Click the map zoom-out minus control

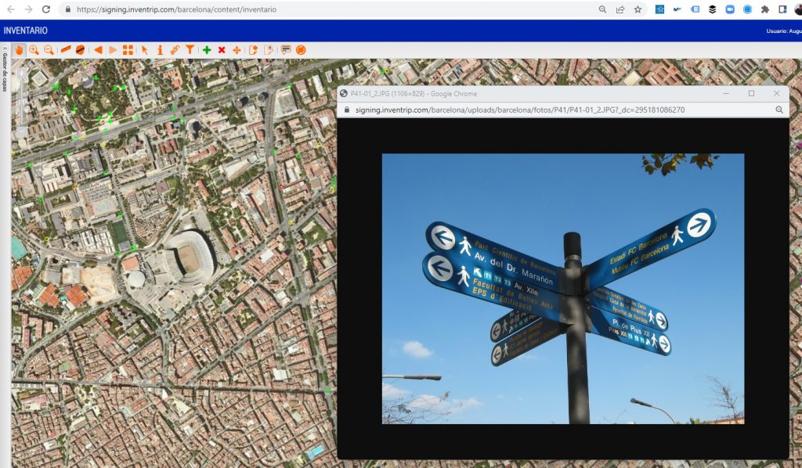pos(21,132)
